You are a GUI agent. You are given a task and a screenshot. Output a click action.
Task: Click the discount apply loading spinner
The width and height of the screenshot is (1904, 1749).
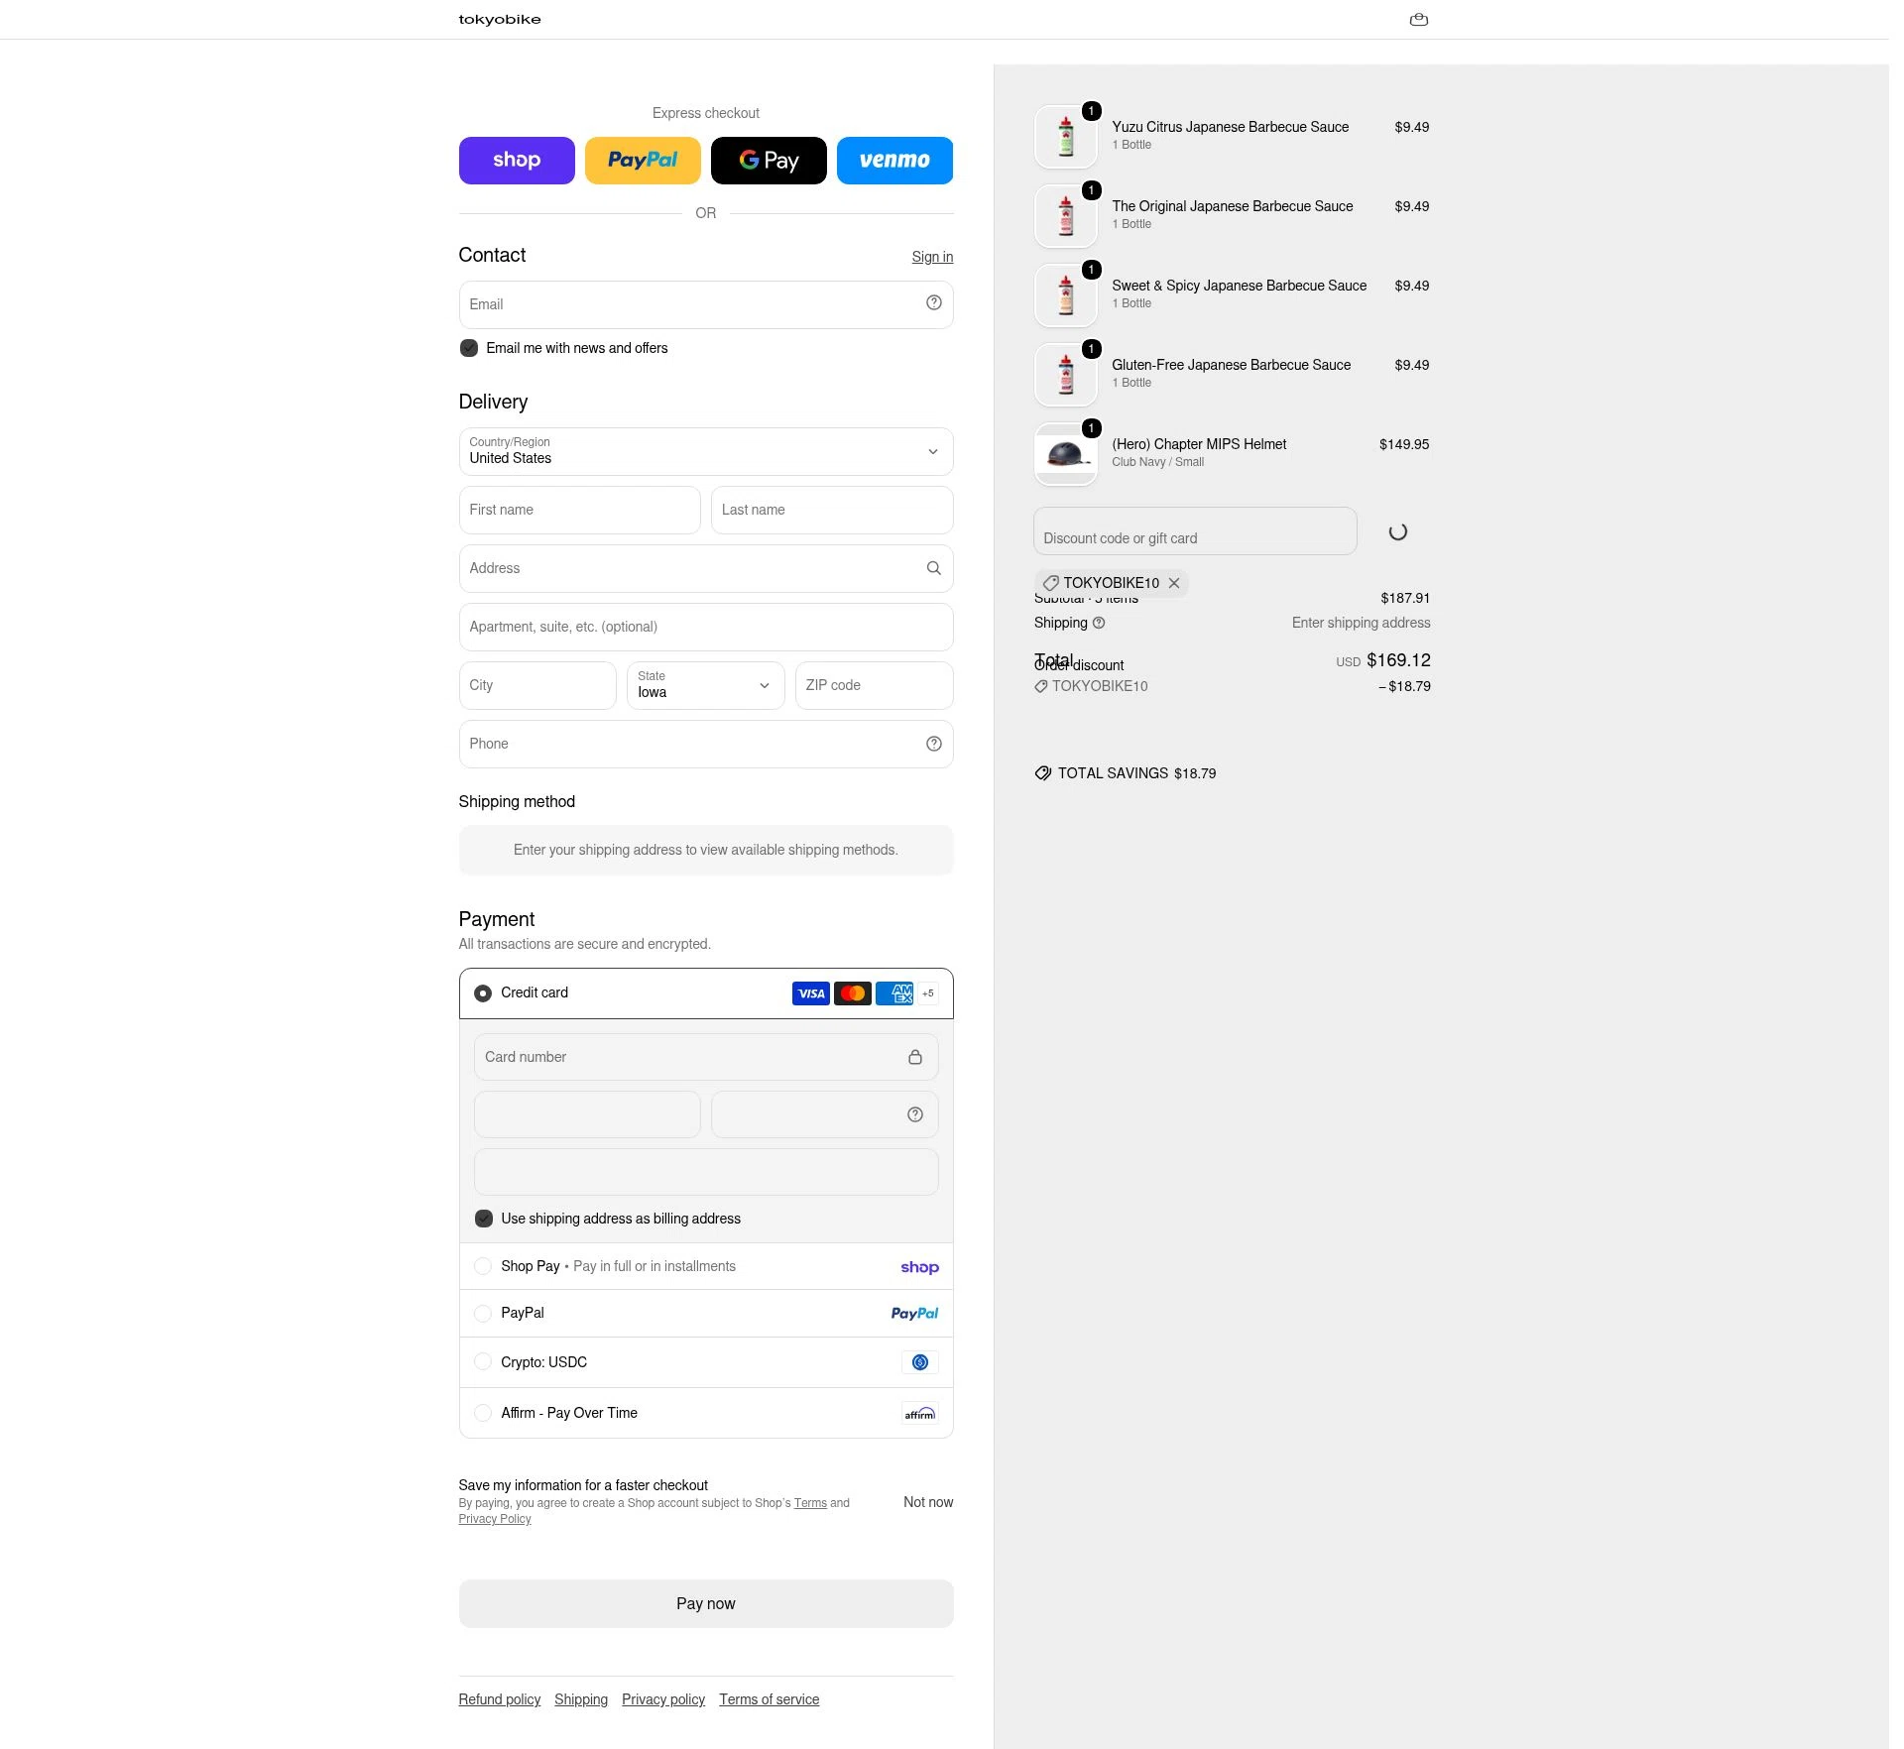point(1398,532)
